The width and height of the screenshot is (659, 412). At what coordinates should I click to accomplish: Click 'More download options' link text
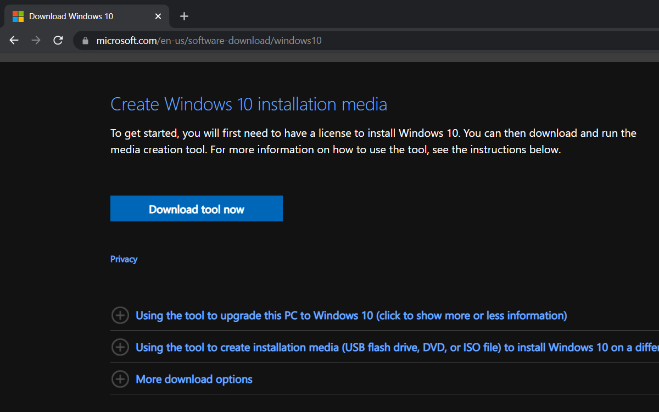pos(194,379)
